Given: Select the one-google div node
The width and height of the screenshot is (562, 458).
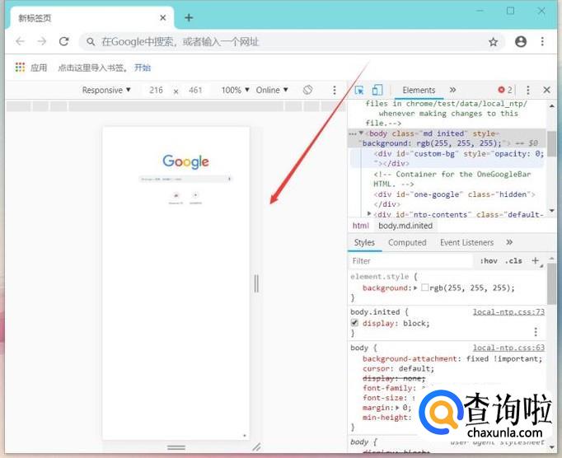Looking at the screenshot, I should [x=455, y=199].
